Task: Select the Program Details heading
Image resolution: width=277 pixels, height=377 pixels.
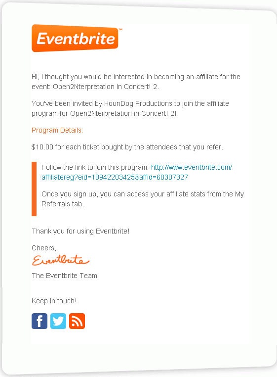Action: [x=57, y=130]
